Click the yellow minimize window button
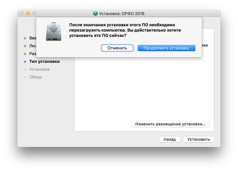The height and width of the screenshot is (172, 238). pos(28,13)
